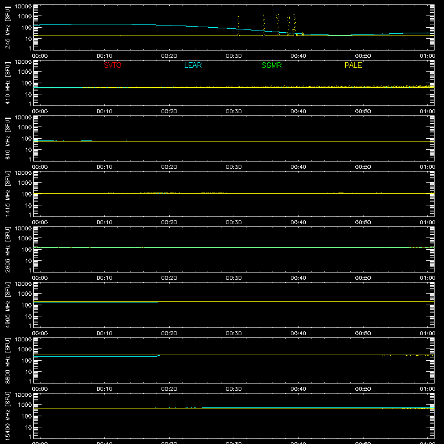Select the '15400 MHz [SFU]' axis title

7,416
